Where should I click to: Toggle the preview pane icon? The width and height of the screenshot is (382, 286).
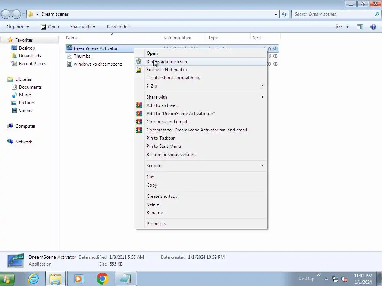[360, 27]
